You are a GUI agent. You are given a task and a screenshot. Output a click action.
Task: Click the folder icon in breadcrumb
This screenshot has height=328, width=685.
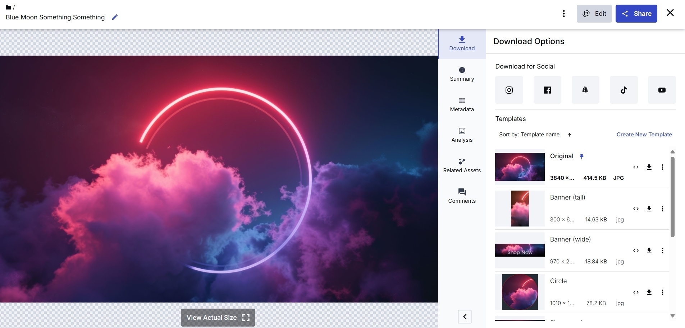click(8, 7)
